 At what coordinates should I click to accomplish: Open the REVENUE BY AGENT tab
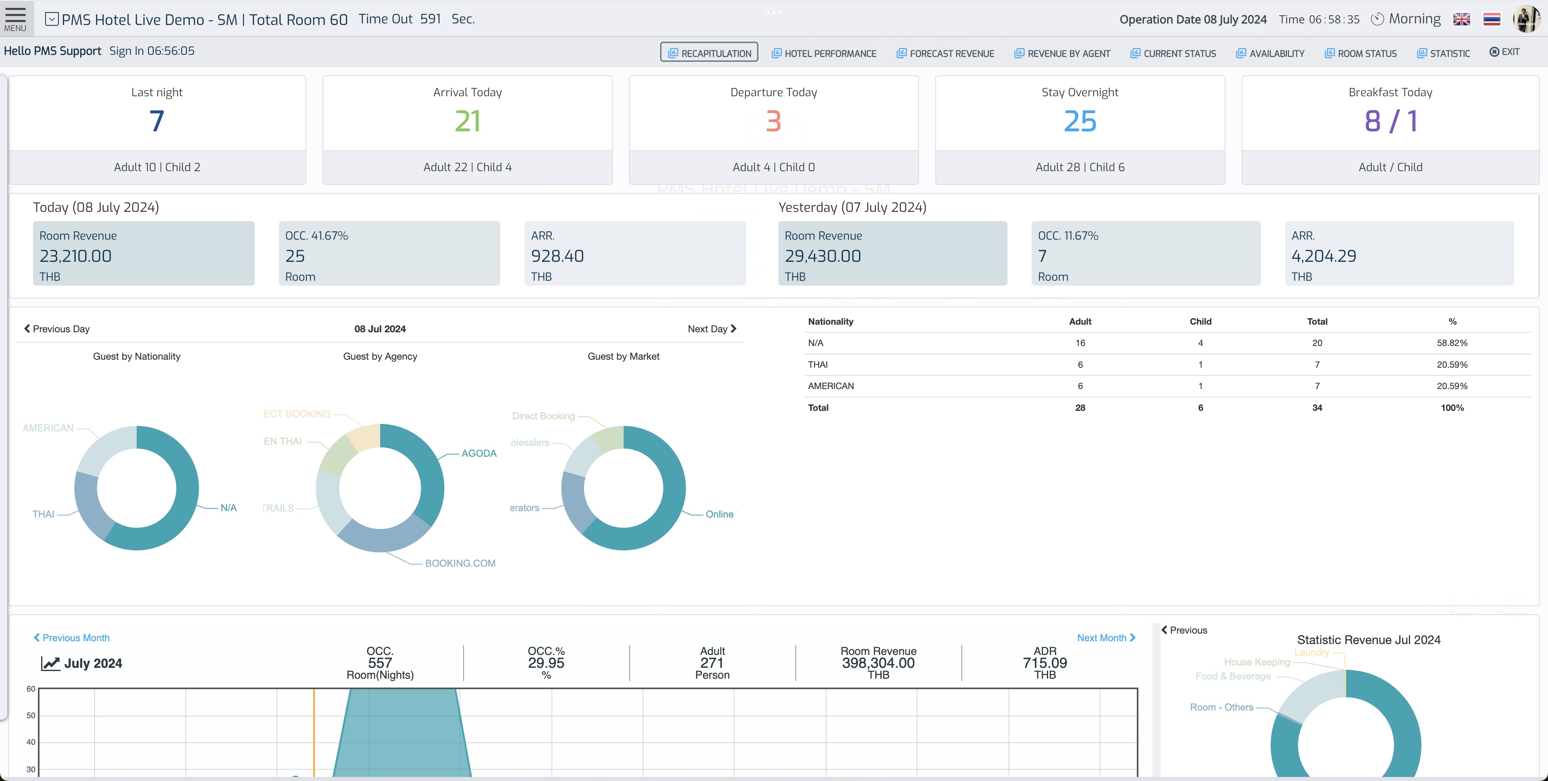1063,54
